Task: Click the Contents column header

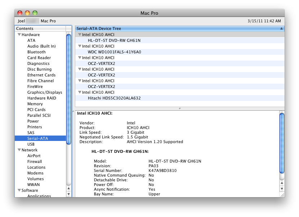Action: [40, 28]
